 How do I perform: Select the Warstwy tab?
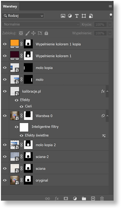[10, 6]
